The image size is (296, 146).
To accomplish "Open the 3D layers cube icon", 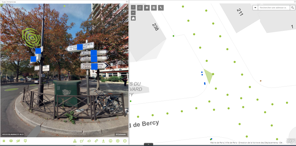I will point(11,141).
